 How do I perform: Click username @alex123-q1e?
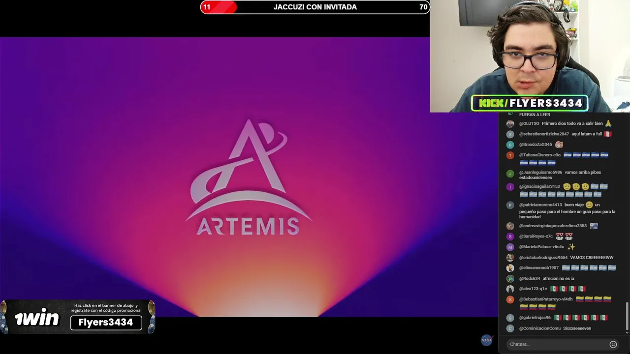click(533, 289)
